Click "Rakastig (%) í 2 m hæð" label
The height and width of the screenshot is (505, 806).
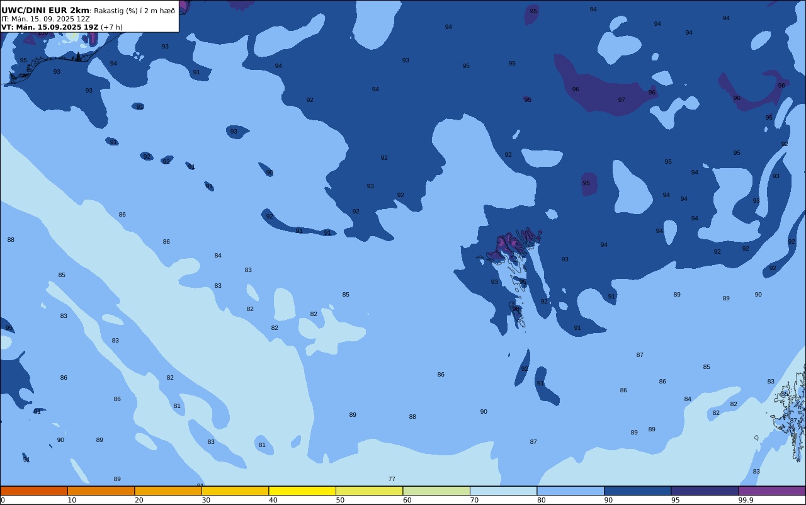coord(134,11)
